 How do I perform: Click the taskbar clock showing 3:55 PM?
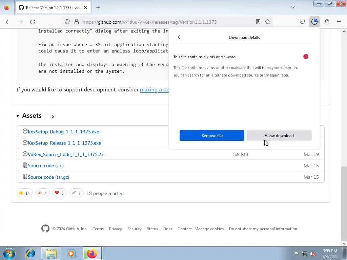pos(330,254)
